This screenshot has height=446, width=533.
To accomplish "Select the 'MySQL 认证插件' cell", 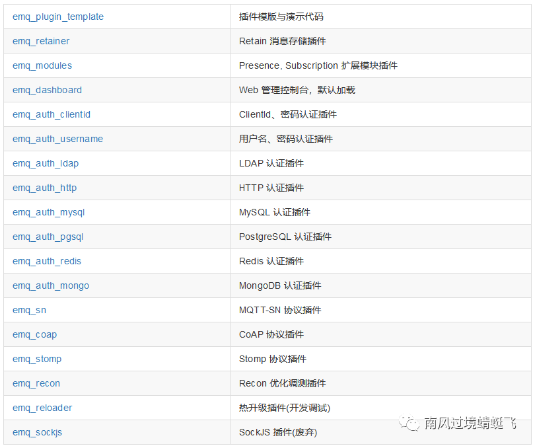I will tap(275, 213).
